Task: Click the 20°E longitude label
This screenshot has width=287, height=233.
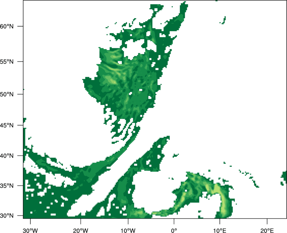Action: coord(267,230)
